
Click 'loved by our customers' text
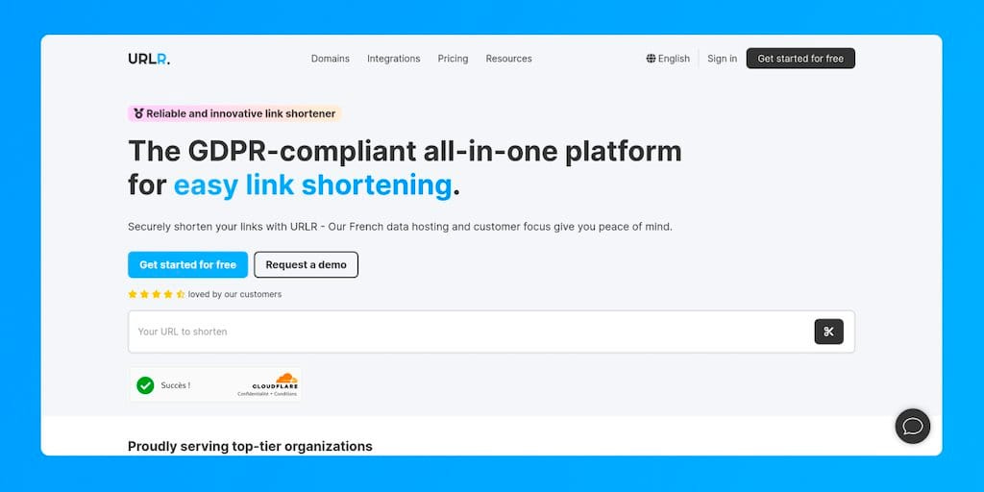coord(234,294)
